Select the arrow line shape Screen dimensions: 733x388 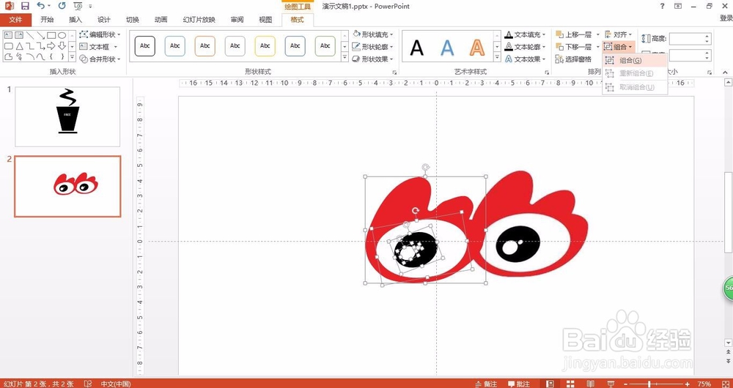click(40, 35)
